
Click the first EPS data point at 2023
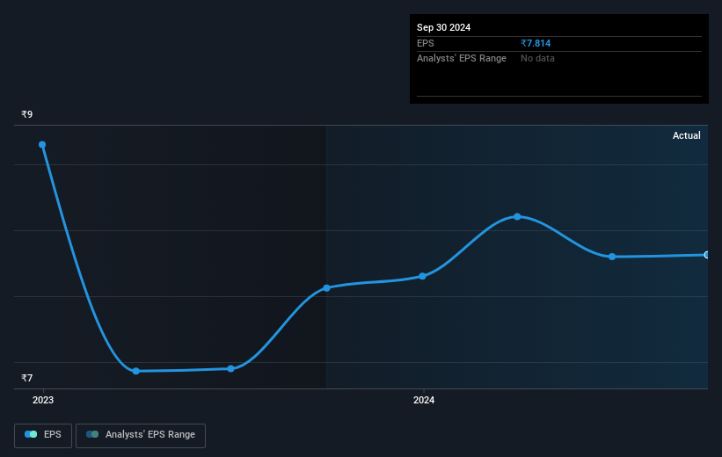42,145
